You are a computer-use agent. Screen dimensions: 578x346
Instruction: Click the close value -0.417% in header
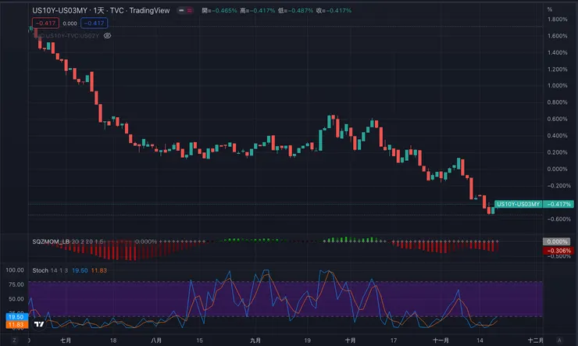point(338,11)
